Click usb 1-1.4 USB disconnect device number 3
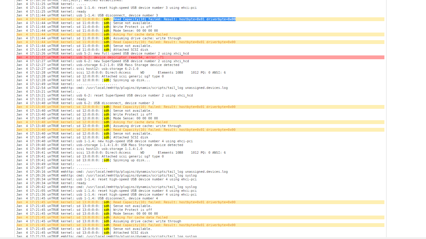Screen dimensions: 426x239 click(87, 15)
